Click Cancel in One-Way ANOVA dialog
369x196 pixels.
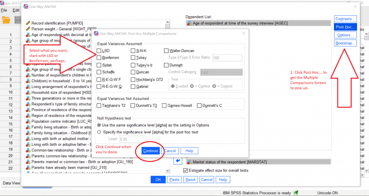point(206,179)
